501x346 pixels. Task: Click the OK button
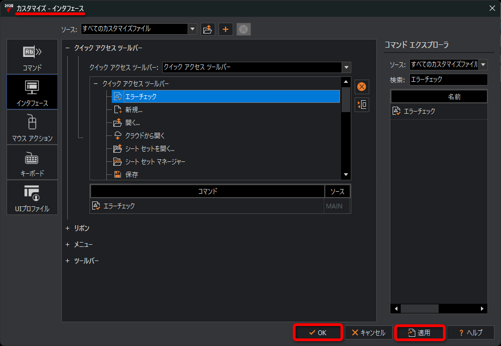point(317,332)
